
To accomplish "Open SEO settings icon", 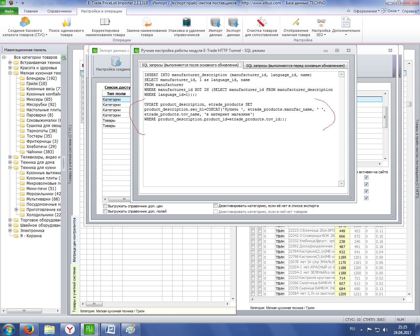I will pyautogui.click(x=321, y=22).
